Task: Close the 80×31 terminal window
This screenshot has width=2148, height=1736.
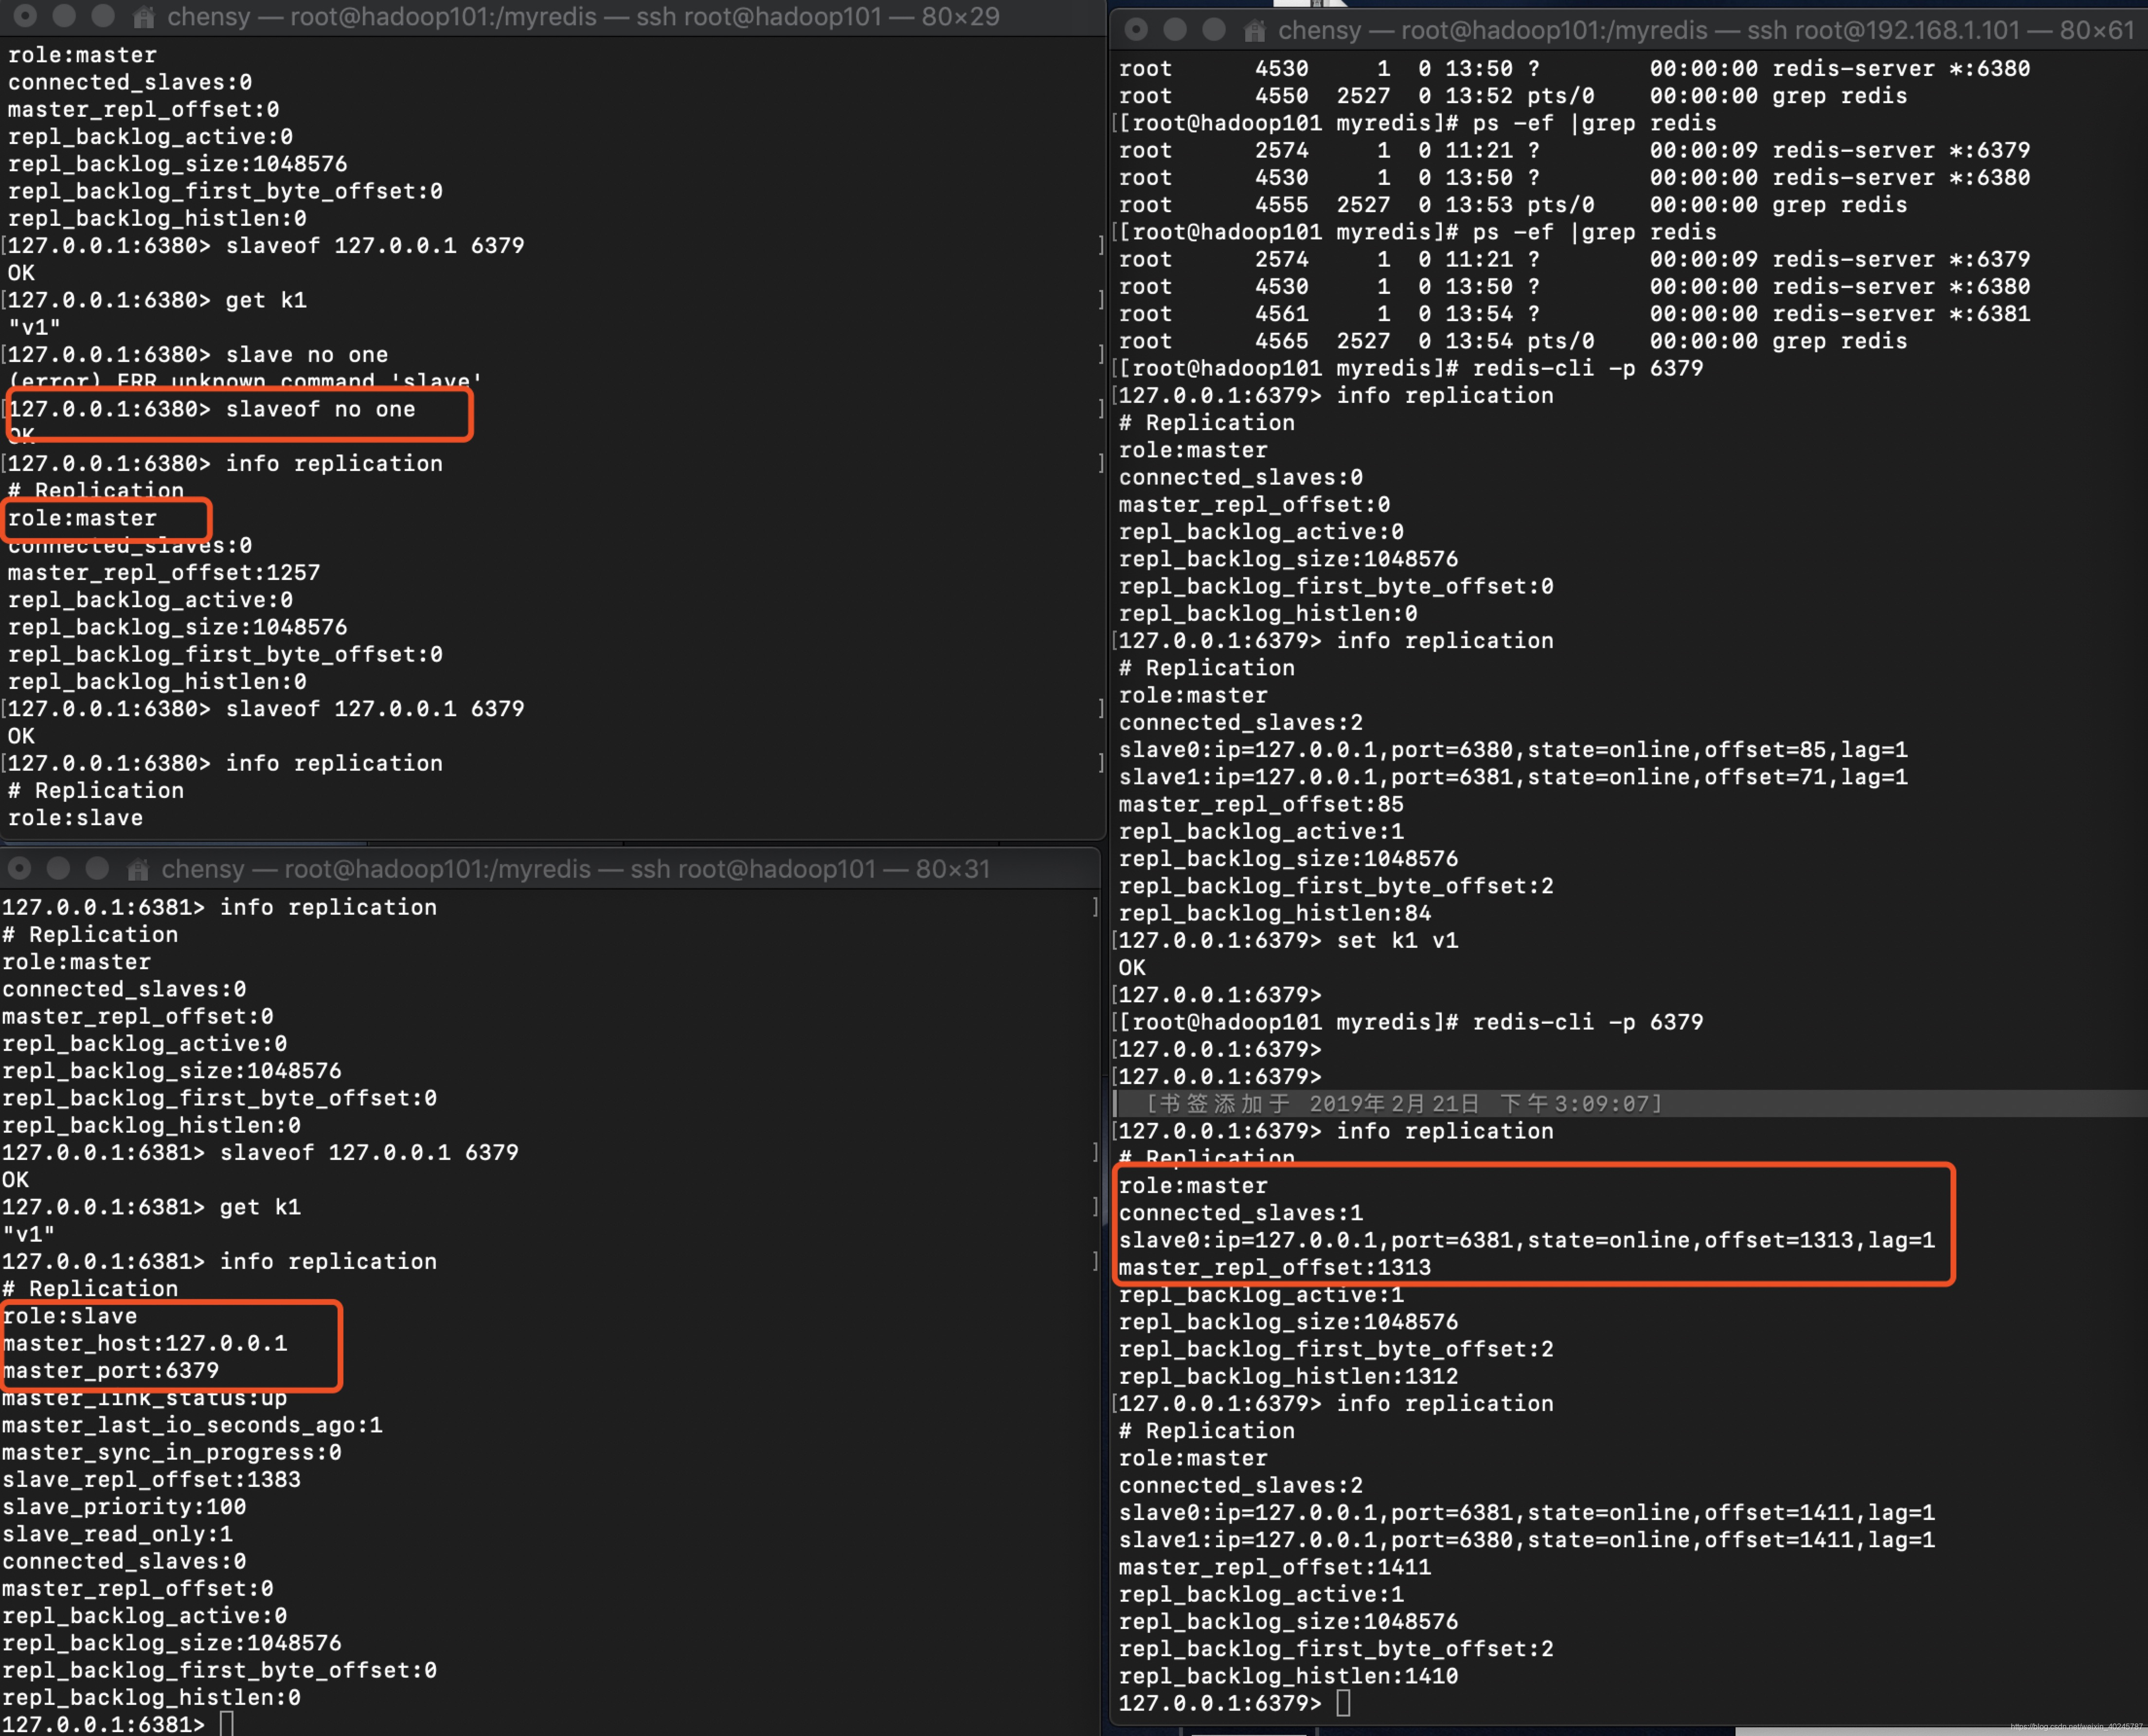Action: point(19,868)
